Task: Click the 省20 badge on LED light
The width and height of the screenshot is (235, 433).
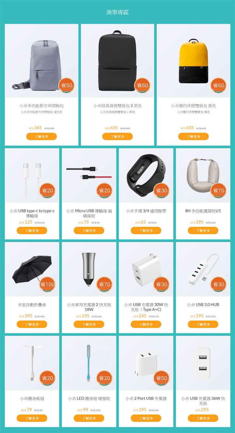Action: 104,378
